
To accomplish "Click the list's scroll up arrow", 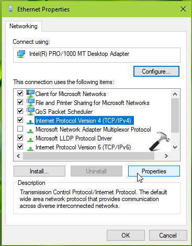I will pos(175,94).
